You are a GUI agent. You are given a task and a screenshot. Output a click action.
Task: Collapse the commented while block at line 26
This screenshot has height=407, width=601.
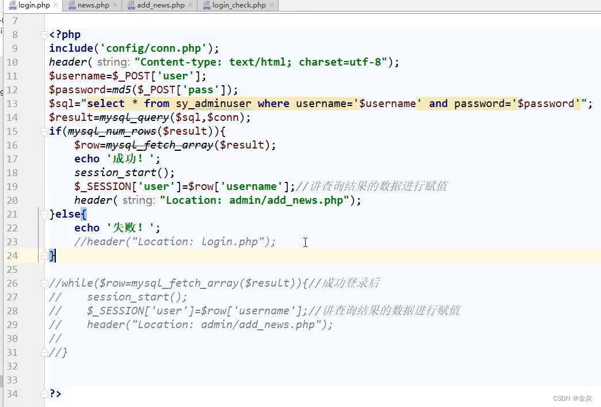click(x=44, y=283)
